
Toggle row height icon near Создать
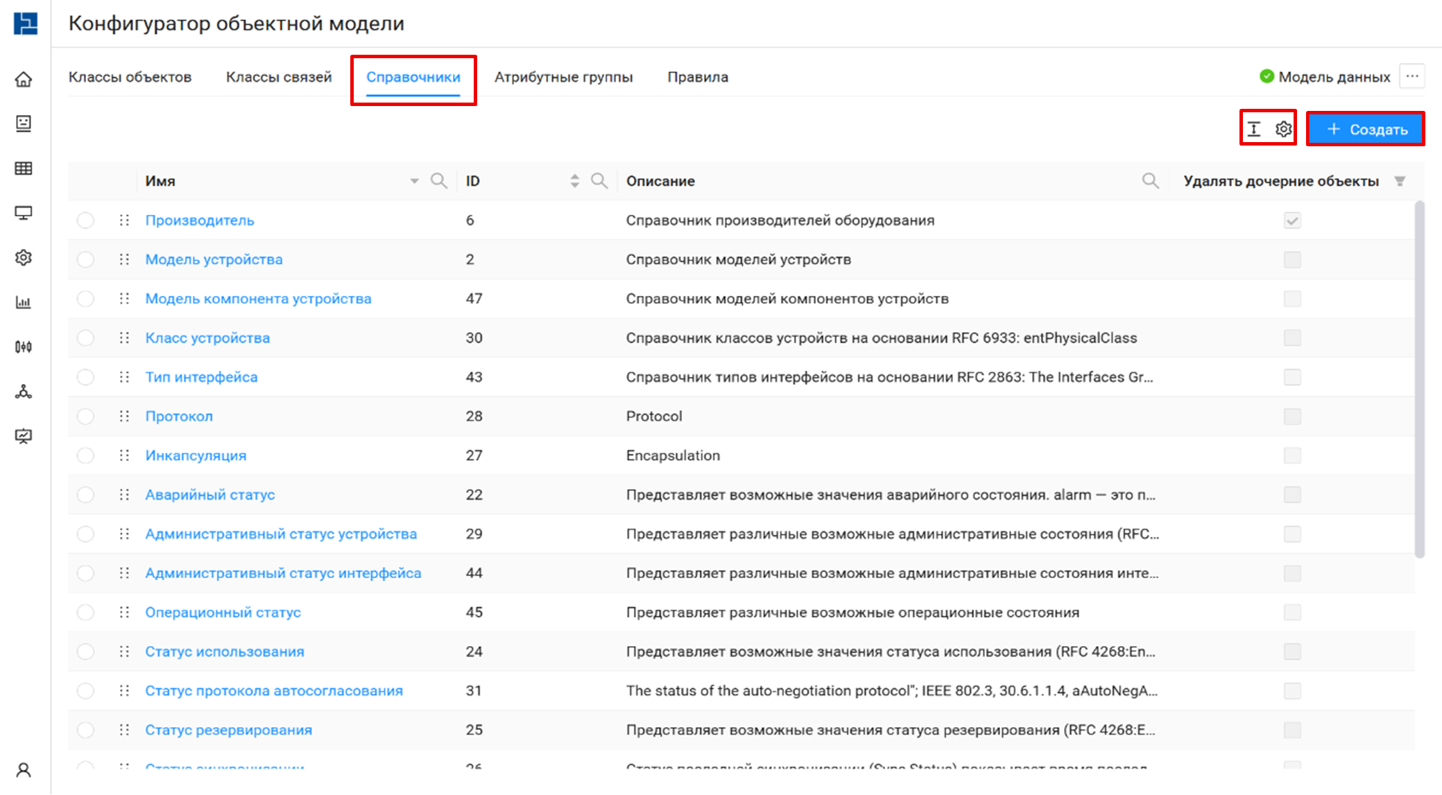(1254, 129)
